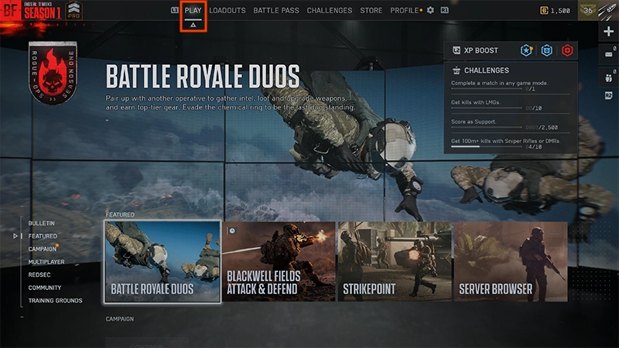Select the middle blue XP boost hexagon

(547, 50)
